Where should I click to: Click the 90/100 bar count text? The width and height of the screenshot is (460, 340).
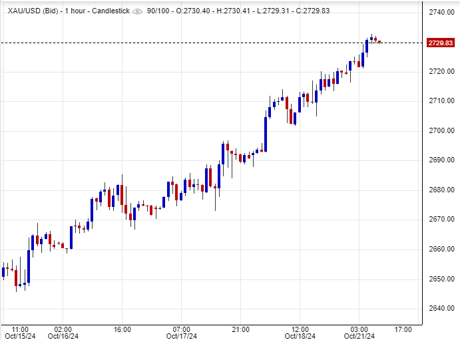click(x=158, y=11)
